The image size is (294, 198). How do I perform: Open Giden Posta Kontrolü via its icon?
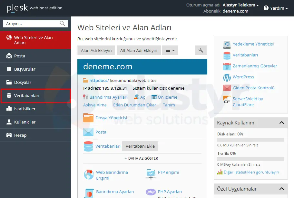227,87
